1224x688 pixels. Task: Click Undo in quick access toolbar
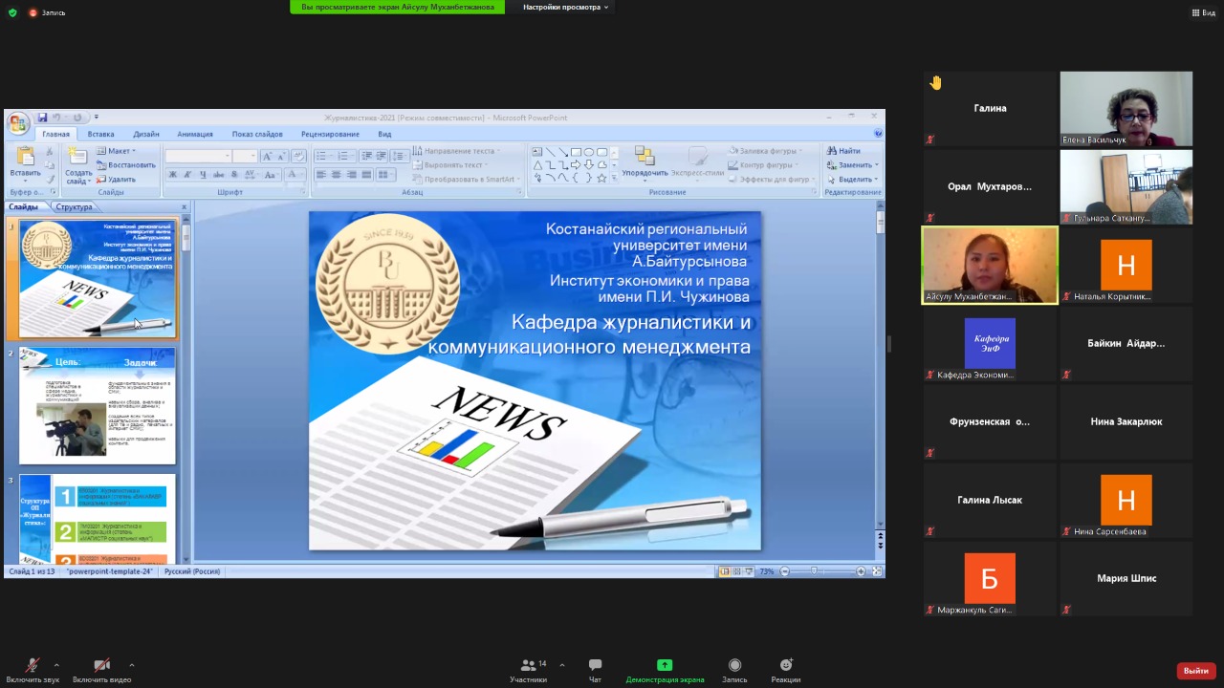point(56,118)
